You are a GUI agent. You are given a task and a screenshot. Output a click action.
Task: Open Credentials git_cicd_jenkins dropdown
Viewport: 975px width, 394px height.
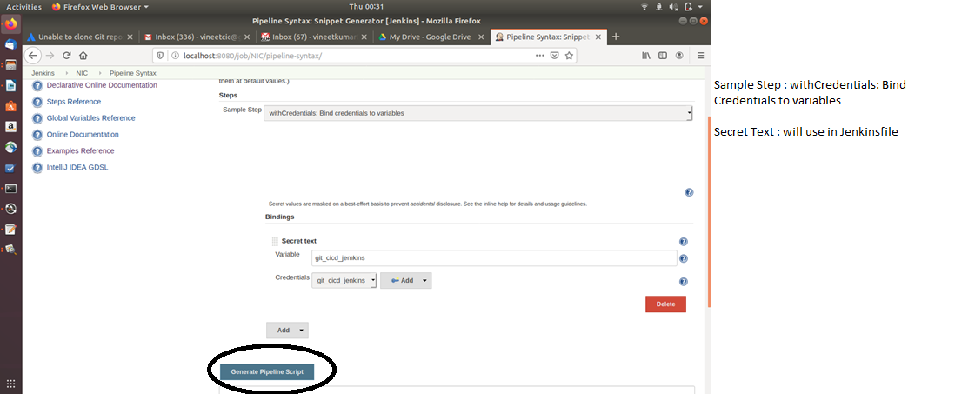click(x=344, y=280)
